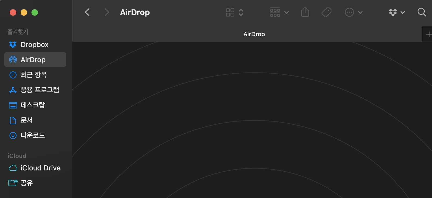
Task: Click the shared folder icon beside 공유
Action: click(13, 183)
